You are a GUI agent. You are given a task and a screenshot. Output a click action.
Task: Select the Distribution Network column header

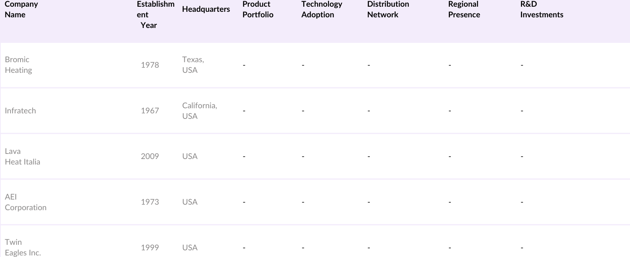point(388,9)
